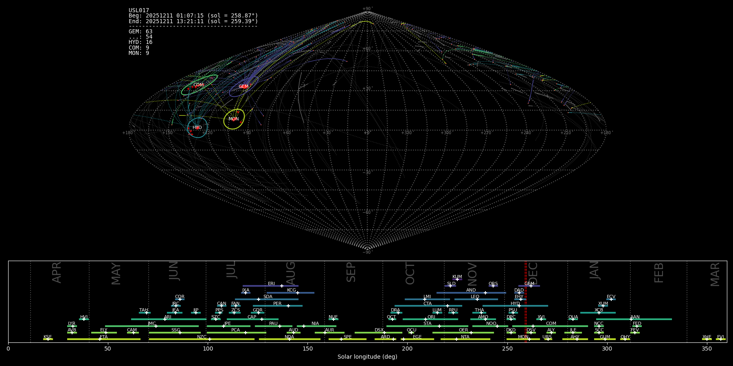Click the STA shower bar in the timeline
Image resolution: width=733 pixels, height=366 pixels.
pos(427,326)
